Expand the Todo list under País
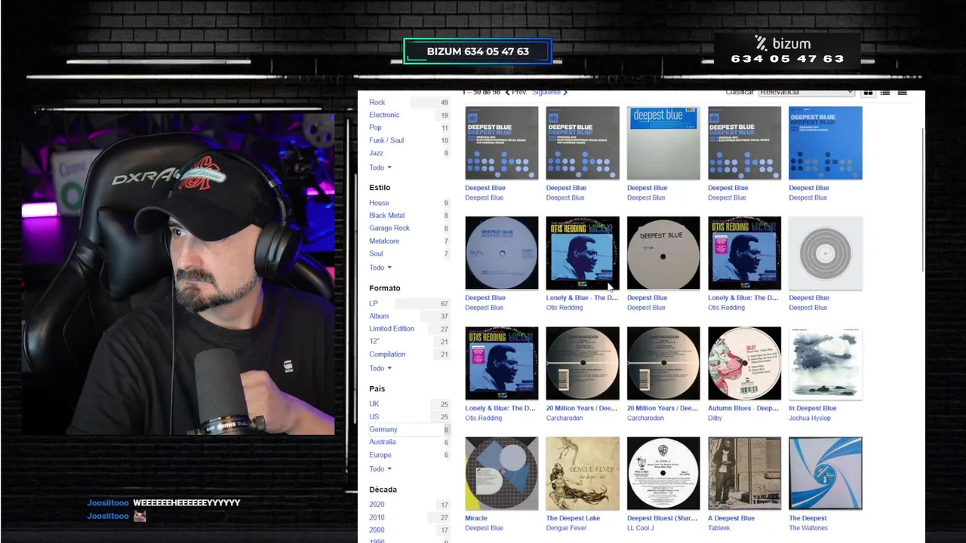966x543 pixels. (x=380, y=469)
